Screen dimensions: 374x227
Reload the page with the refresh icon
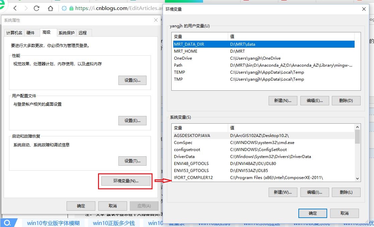[x=36, y=8]
